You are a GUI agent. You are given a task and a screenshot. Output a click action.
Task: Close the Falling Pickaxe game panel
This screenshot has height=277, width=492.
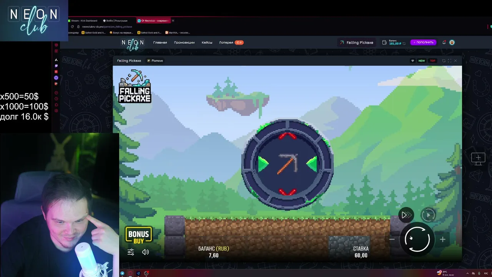pos(455,61)
